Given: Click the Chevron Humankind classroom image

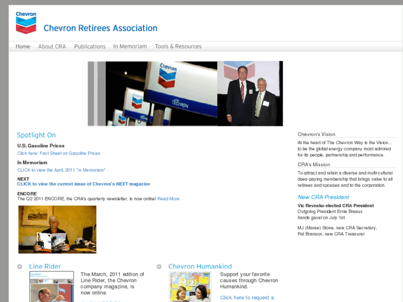Looking at the screenshot, I should click(x=190, y=286).
